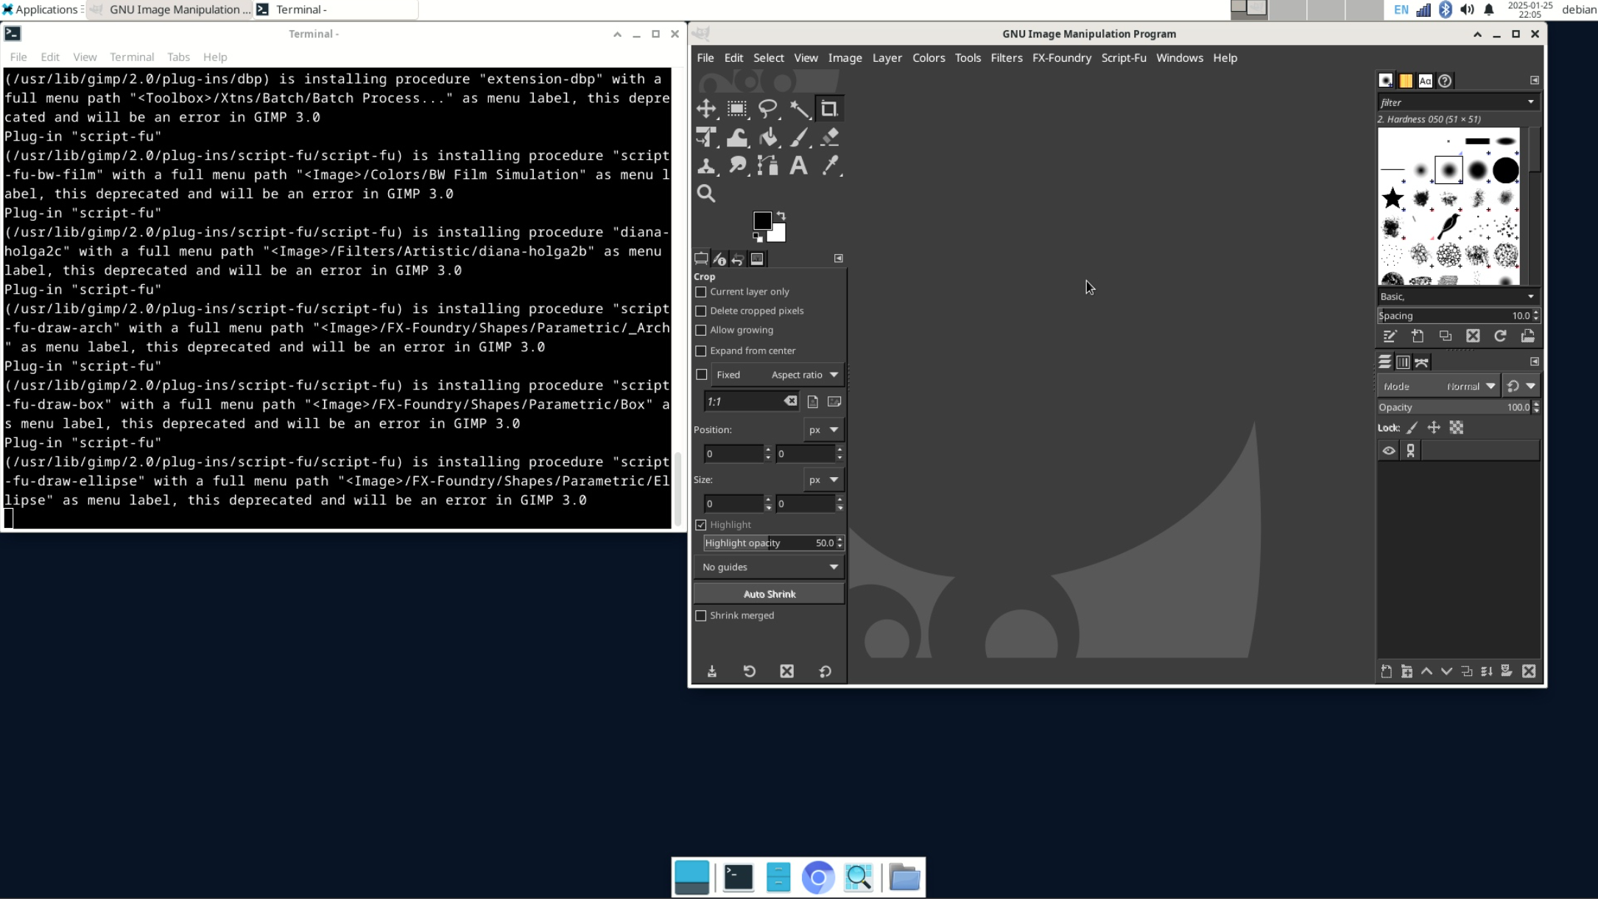Viewport: 1598px width, 899px height.
Task: Open the No guides dropdown
Action: click(x=768, y=567)
